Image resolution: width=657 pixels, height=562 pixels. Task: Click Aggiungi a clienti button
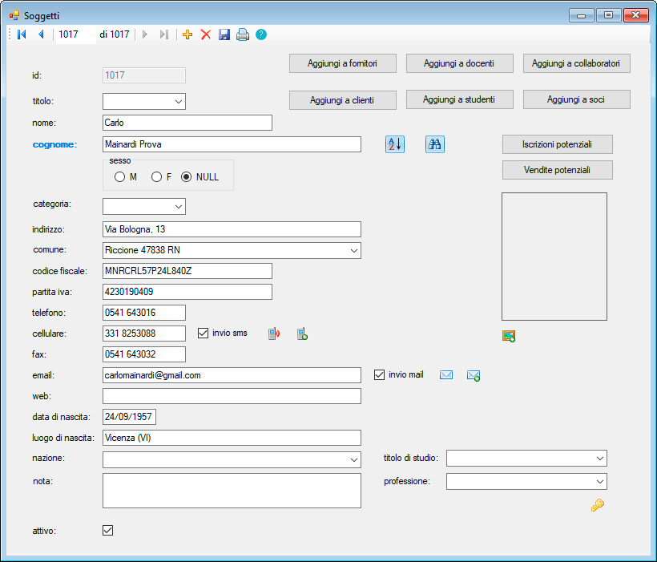click(x=343, y=100)
